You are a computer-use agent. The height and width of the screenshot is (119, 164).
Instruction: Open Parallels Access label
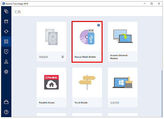(x=47, y=103)
